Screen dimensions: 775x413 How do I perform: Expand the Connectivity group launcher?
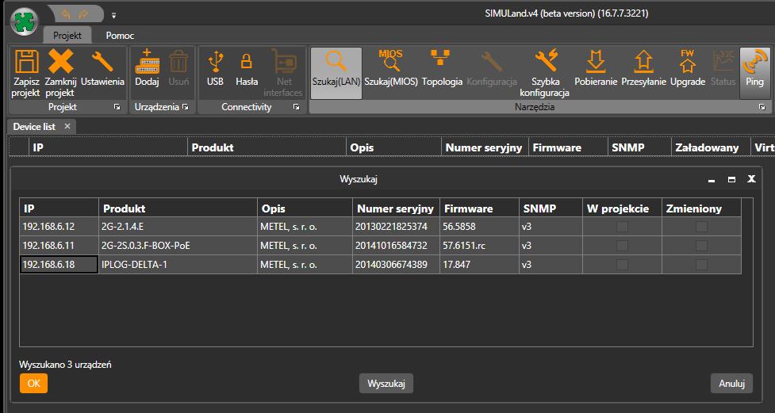click(296, 107)
